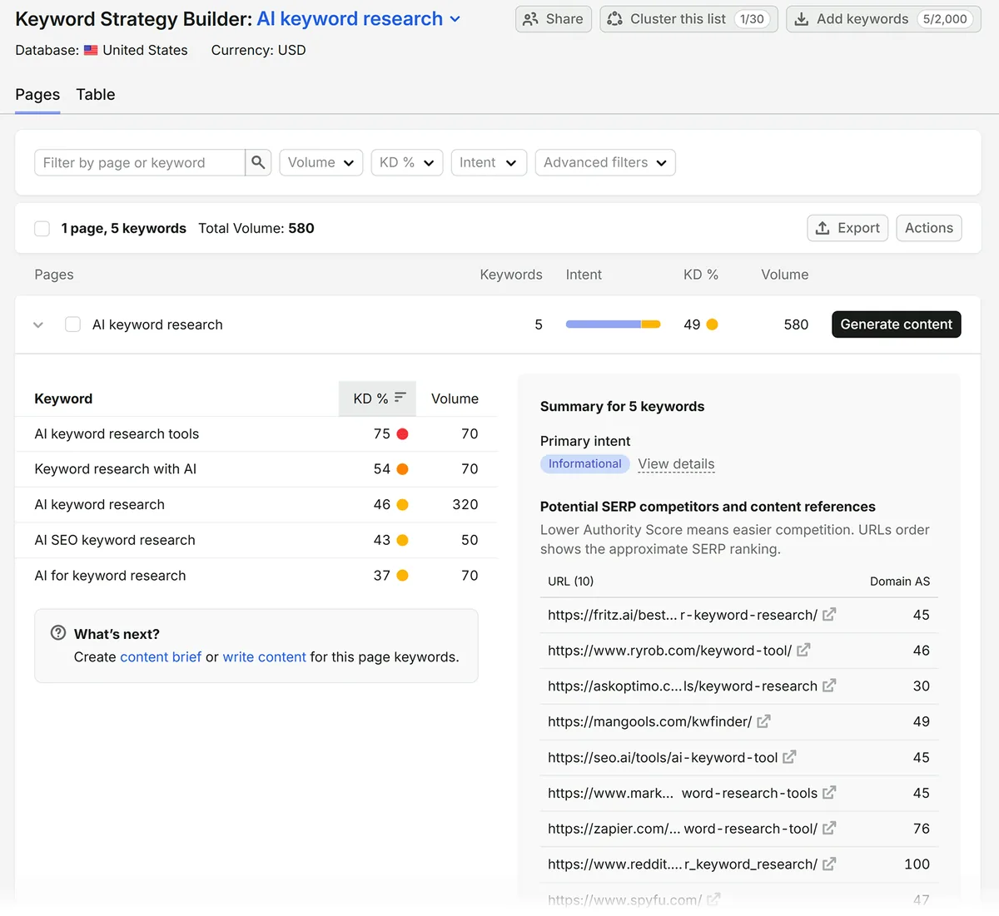Open the content brief link
The image size is (999, 916).
(161, 657)
